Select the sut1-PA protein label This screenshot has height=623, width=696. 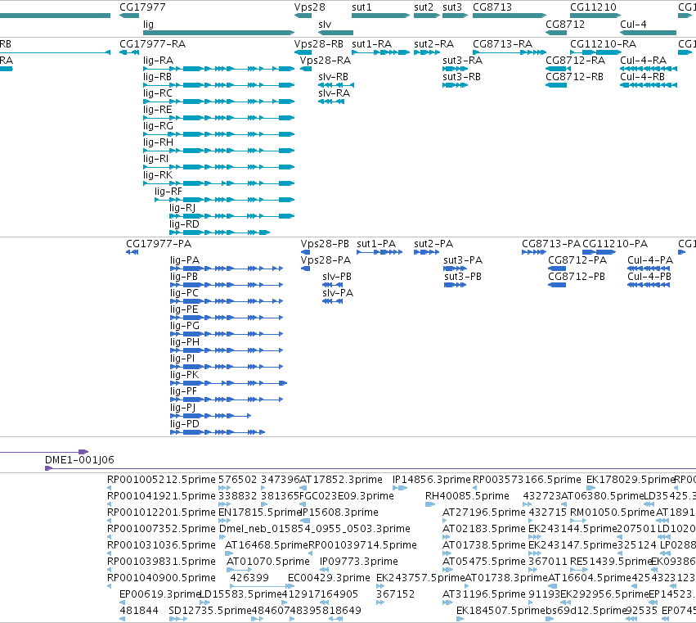point(376,244)
